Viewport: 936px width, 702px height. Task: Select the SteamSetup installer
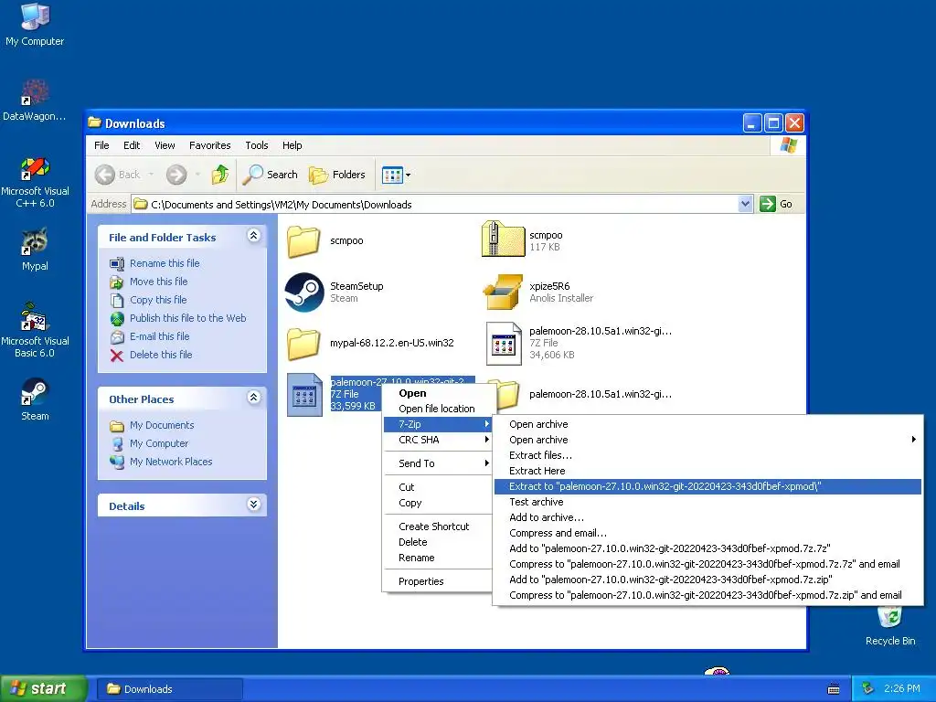click(303, 292)
